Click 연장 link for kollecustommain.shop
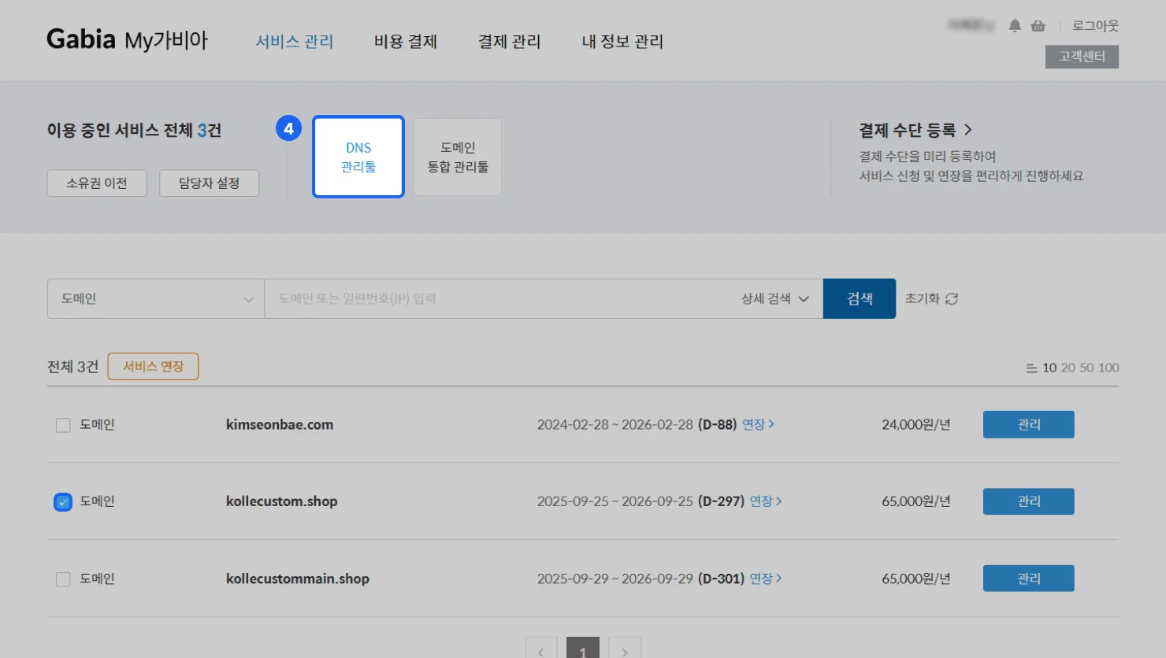The image size is (1166, 658). coord(766,579)
